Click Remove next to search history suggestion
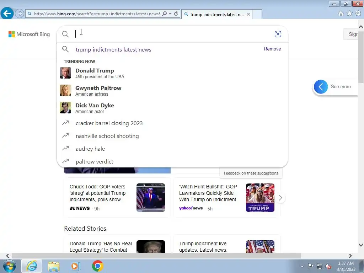 (272, 49)
